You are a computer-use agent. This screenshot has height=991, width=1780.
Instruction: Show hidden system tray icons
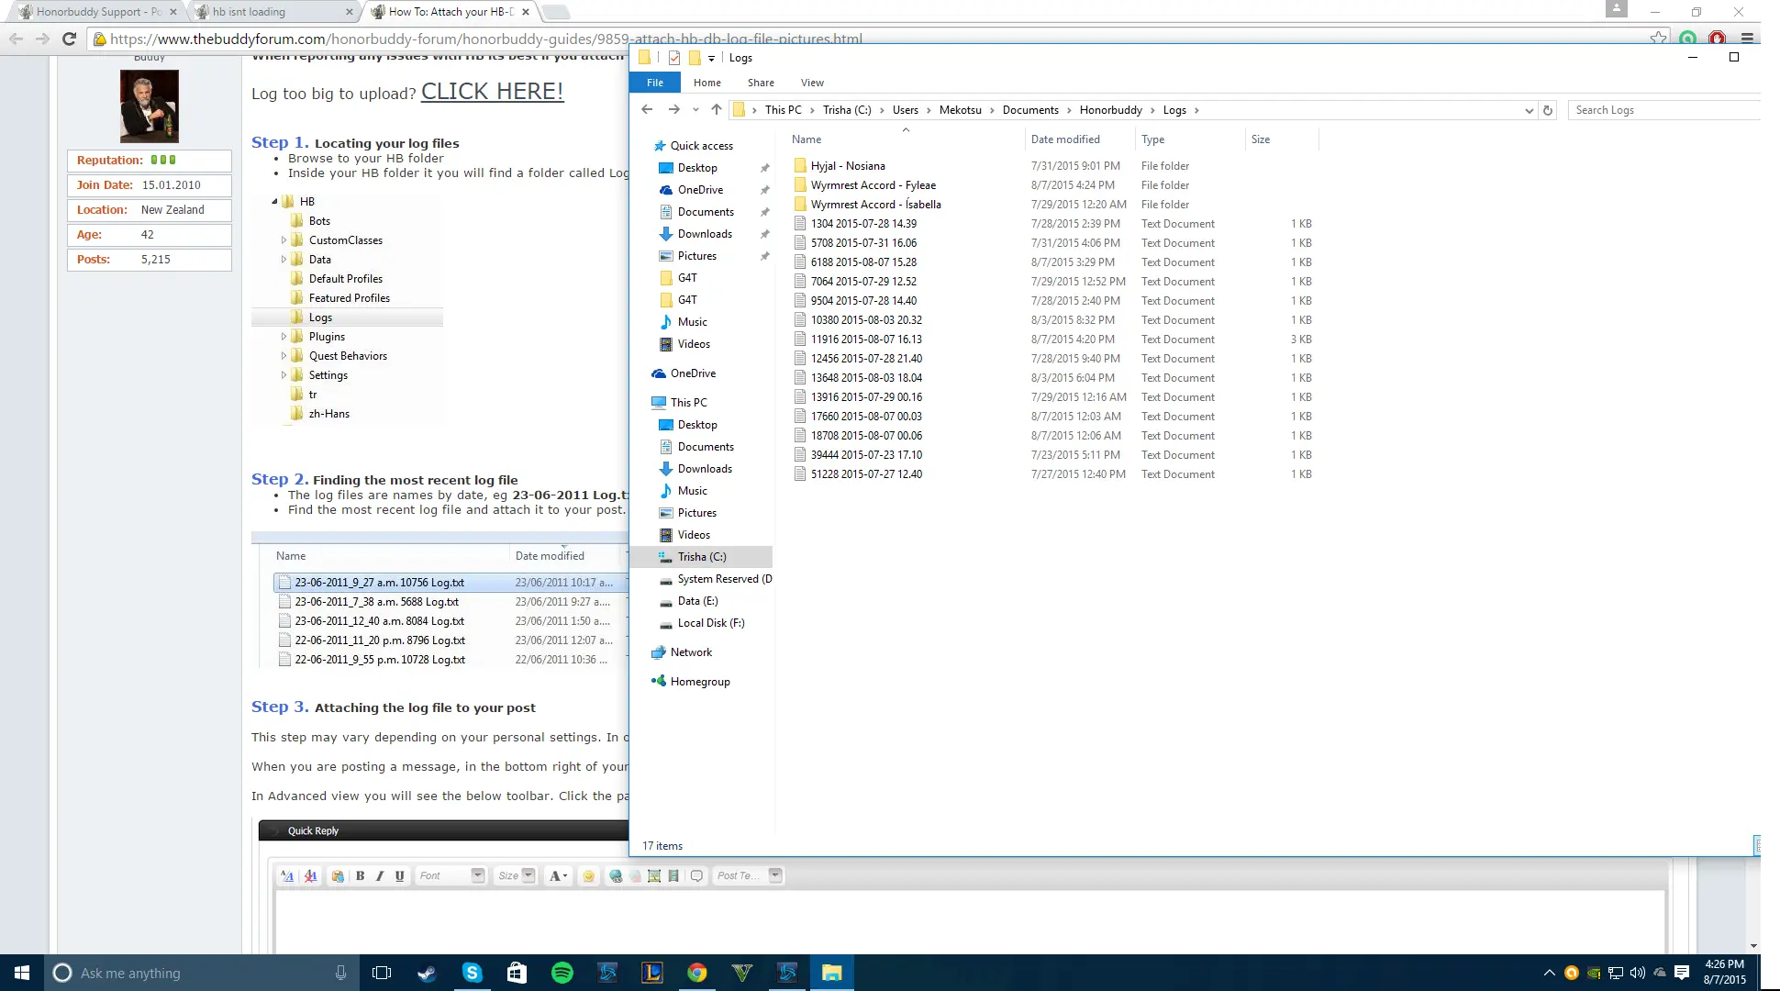(1549, 973)
